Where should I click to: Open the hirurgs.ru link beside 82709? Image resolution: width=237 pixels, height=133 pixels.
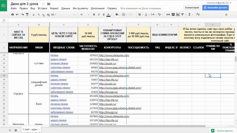[109, 112]
